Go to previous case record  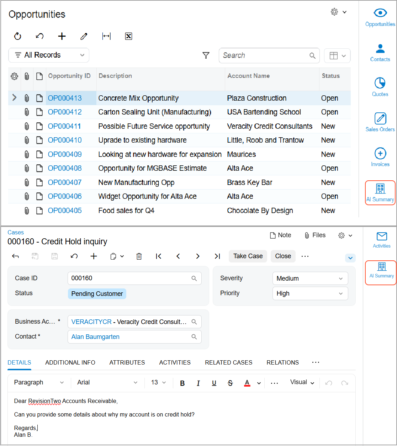178,256
